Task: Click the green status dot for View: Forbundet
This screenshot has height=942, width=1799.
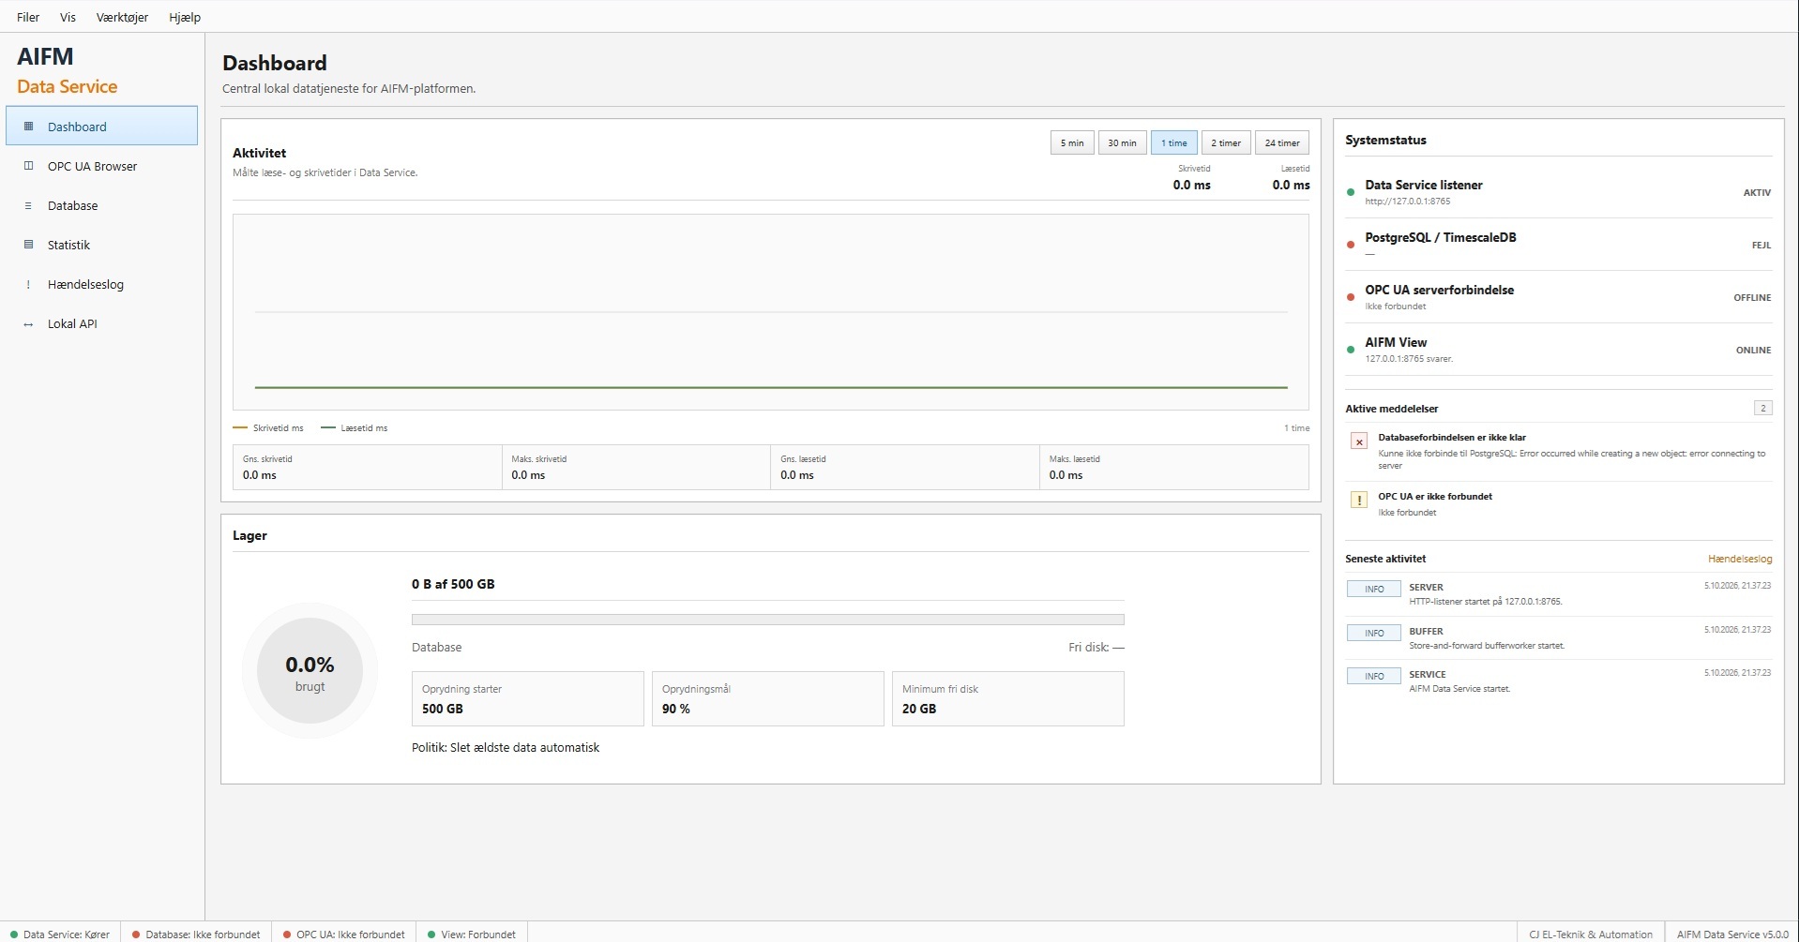Action: (431, 935)
